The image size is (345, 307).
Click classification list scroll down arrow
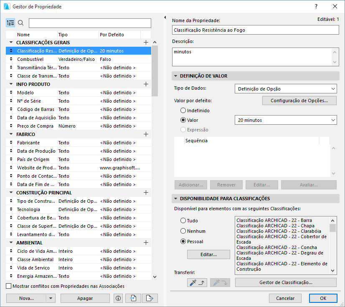pyautogui.click(x=332, y=271)
